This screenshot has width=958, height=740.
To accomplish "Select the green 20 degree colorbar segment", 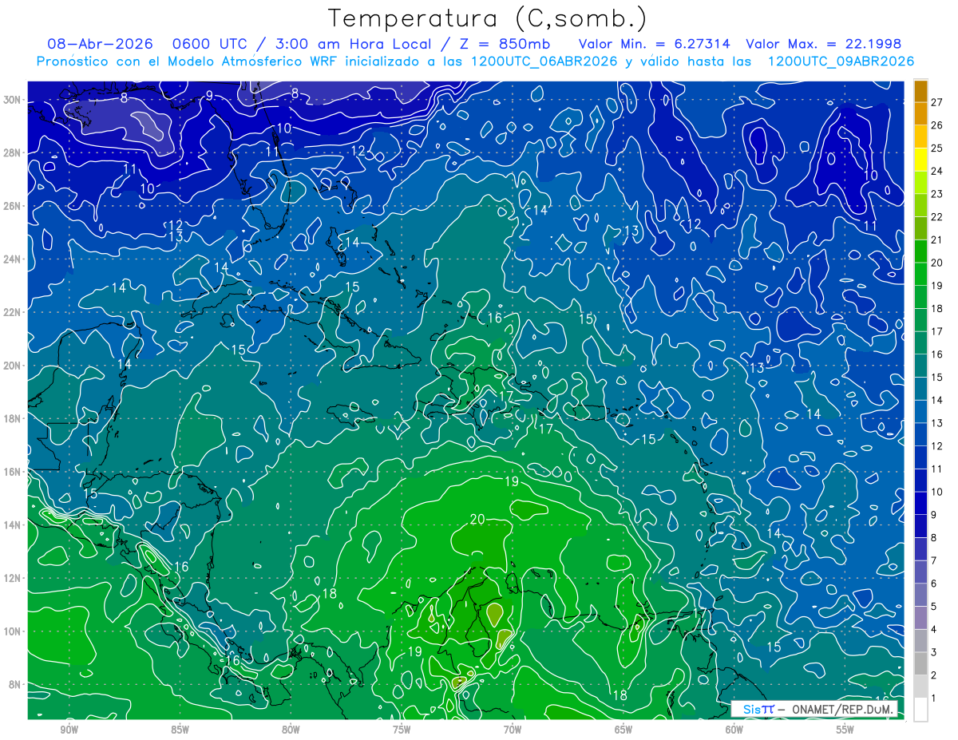I will point(920,251).
